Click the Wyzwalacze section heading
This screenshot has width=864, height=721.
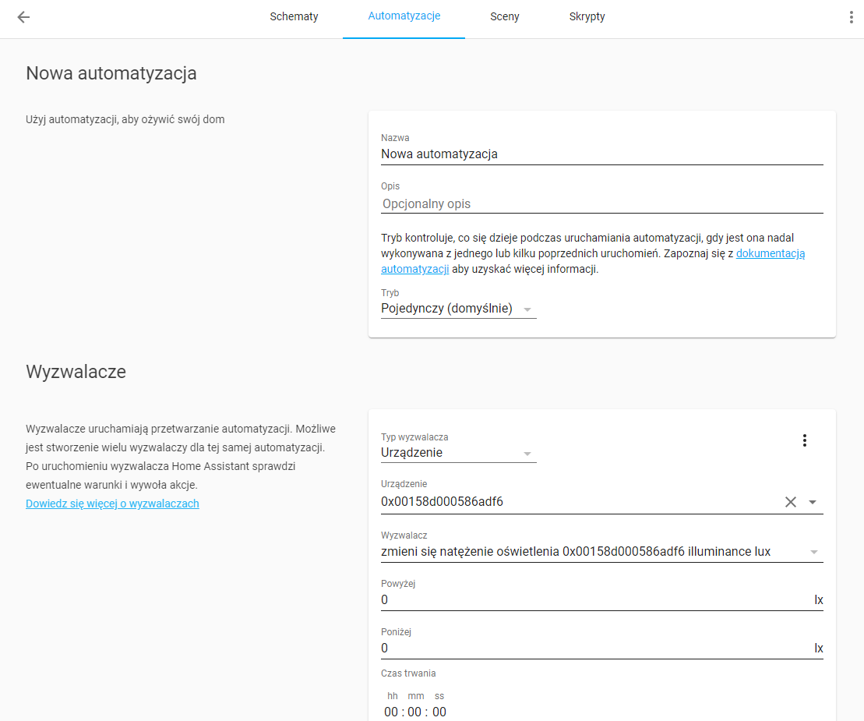(x=76, y=372)
